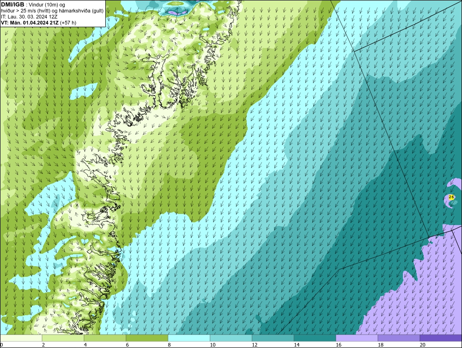Click the legend scale label 6
This screenshot has width=462, height=348.
pos(128,345)
